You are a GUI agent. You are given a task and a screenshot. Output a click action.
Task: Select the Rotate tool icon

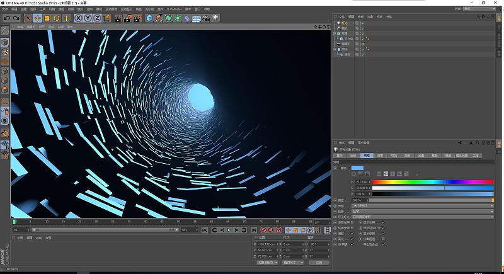click(56, 18)
